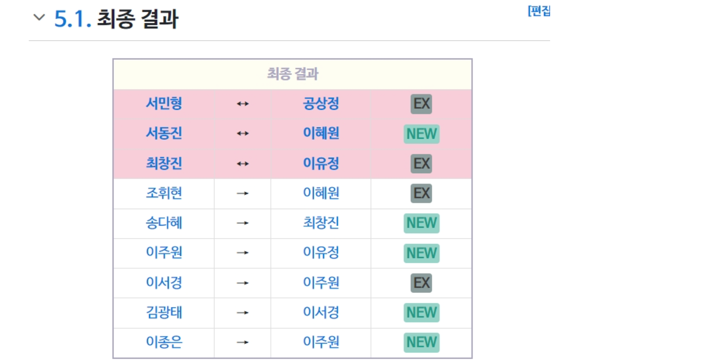The image size is (725, 364).
Task: Open the 송다혜 link
Action: coord(164,223)
